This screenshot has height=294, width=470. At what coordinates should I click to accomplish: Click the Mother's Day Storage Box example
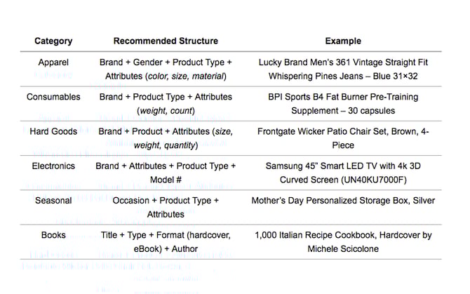[x=343, y=201]
